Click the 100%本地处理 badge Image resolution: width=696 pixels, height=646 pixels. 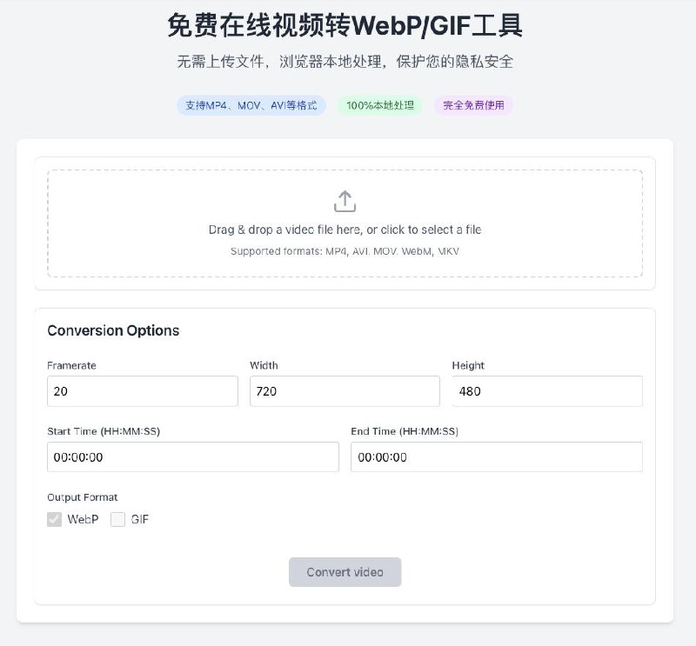coord(380,105)
